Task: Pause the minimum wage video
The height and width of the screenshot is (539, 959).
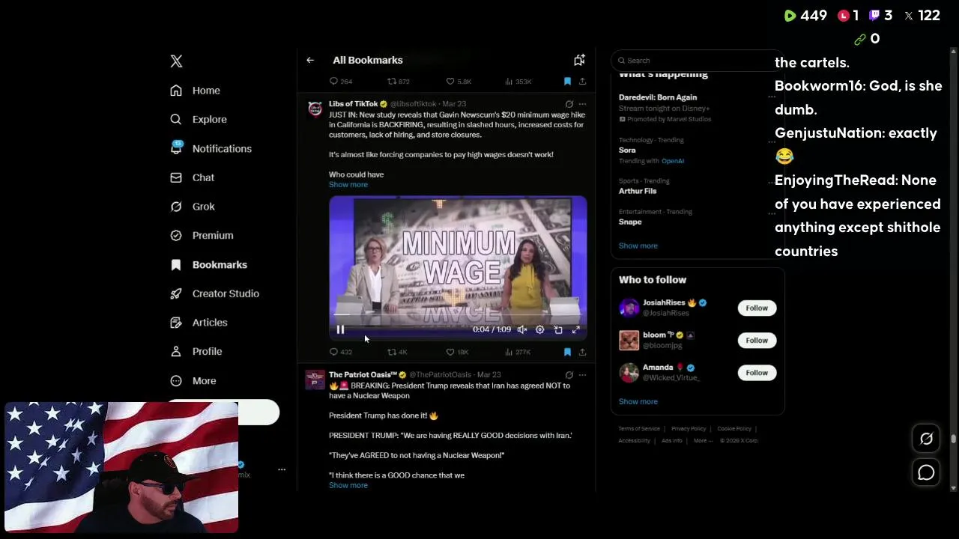Action: click(340, 329)
